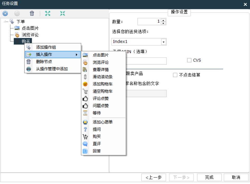Image resolution: width=250 pixels, height=184 pixels.
Task: Select 评论点赞 in the submenu
Action: pyautogui.click(x=103, y=98)
